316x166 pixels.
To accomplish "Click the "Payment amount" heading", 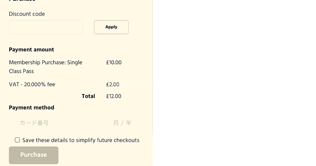I will click(31, 50).
